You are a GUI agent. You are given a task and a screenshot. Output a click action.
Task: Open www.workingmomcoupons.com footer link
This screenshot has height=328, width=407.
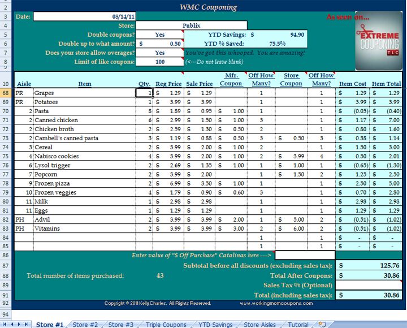tap(276, 303)
